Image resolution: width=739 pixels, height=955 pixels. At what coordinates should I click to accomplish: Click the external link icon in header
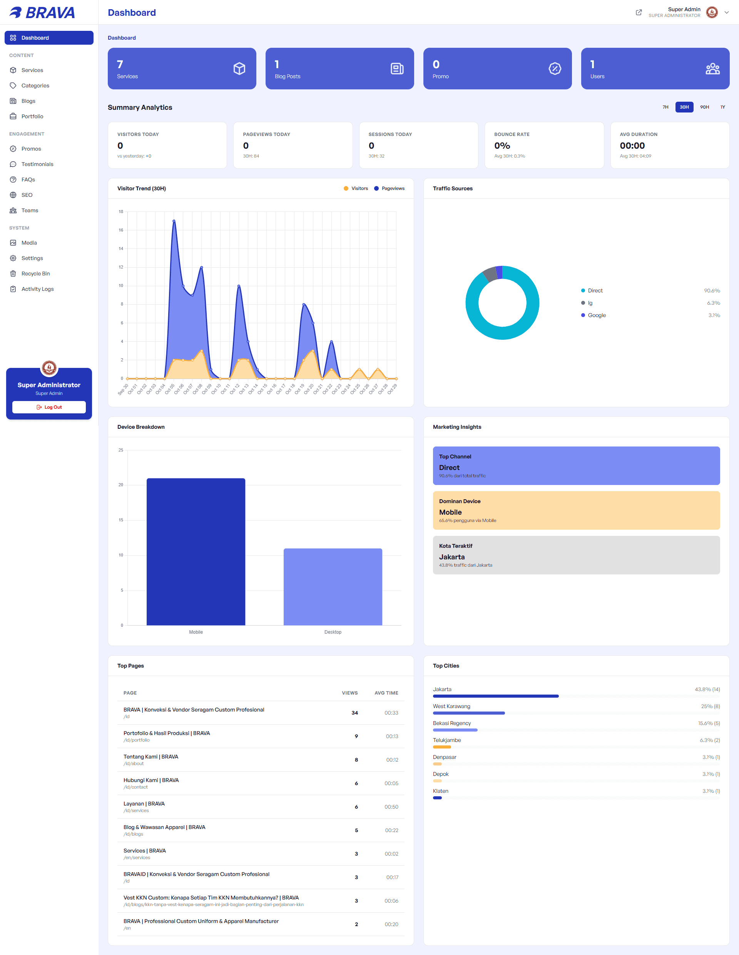(x=639, y=12)
